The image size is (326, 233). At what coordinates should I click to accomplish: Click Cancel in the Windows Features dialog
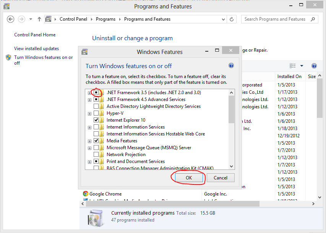pyautogui.click(x=221, y=178)
